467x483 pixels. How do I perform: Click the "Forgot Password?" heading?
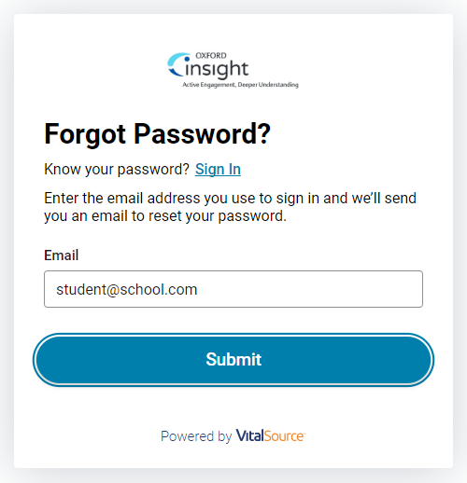click(x=158, y=134)
